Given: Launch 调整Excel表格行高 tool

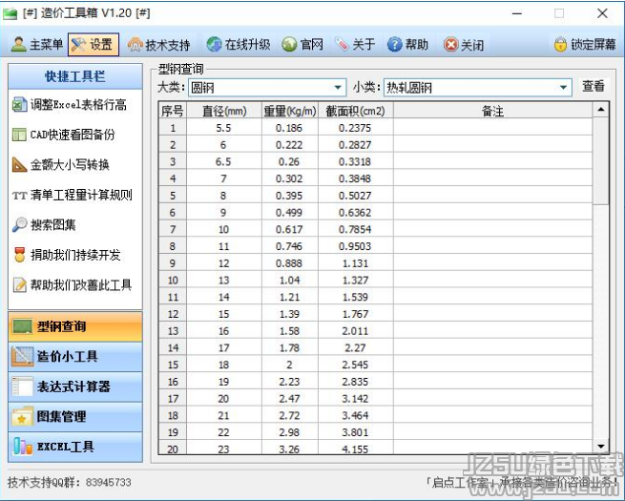Looking at the screenshot, I should pos(70,105).
